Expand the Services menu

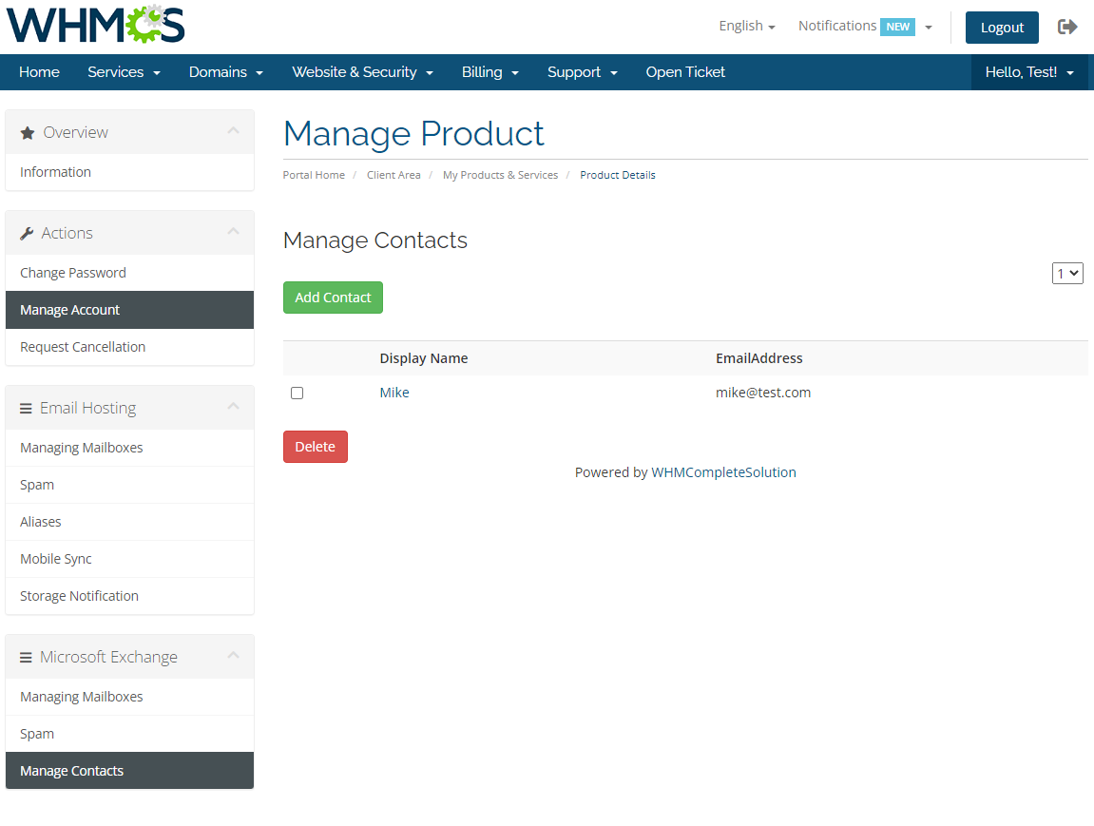125,72
